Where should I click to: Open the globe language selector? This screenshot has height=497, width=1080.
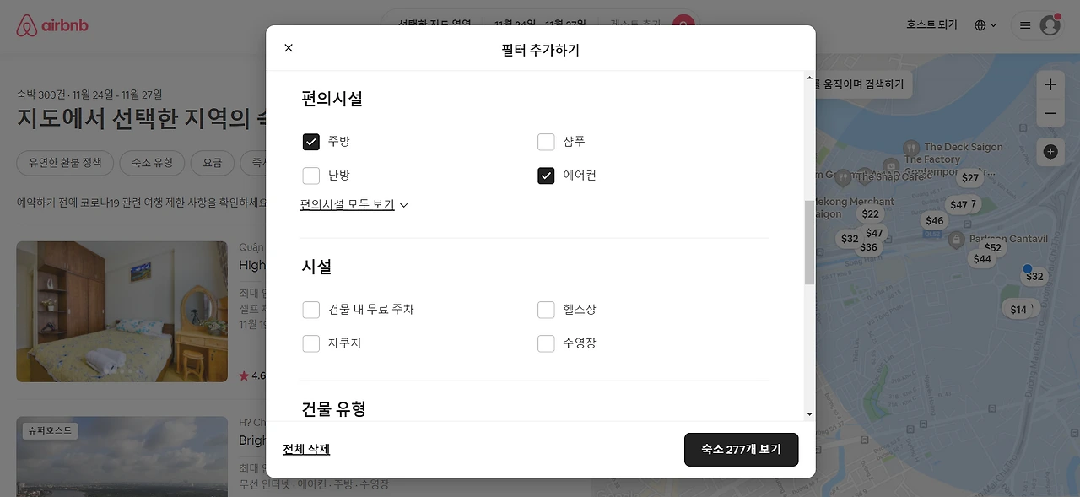985,25
